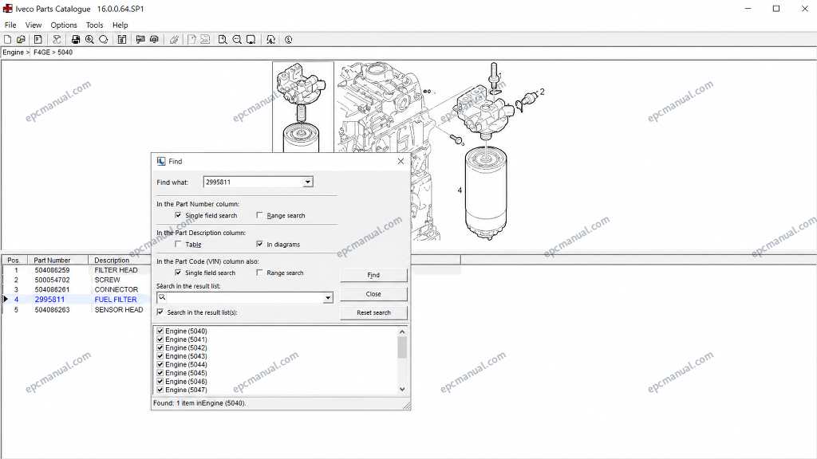Image resolution: width=817 pixels, height=459 pixels.
Task: Uncheck Engine (5043) in the result list
Action: (160, 356)
